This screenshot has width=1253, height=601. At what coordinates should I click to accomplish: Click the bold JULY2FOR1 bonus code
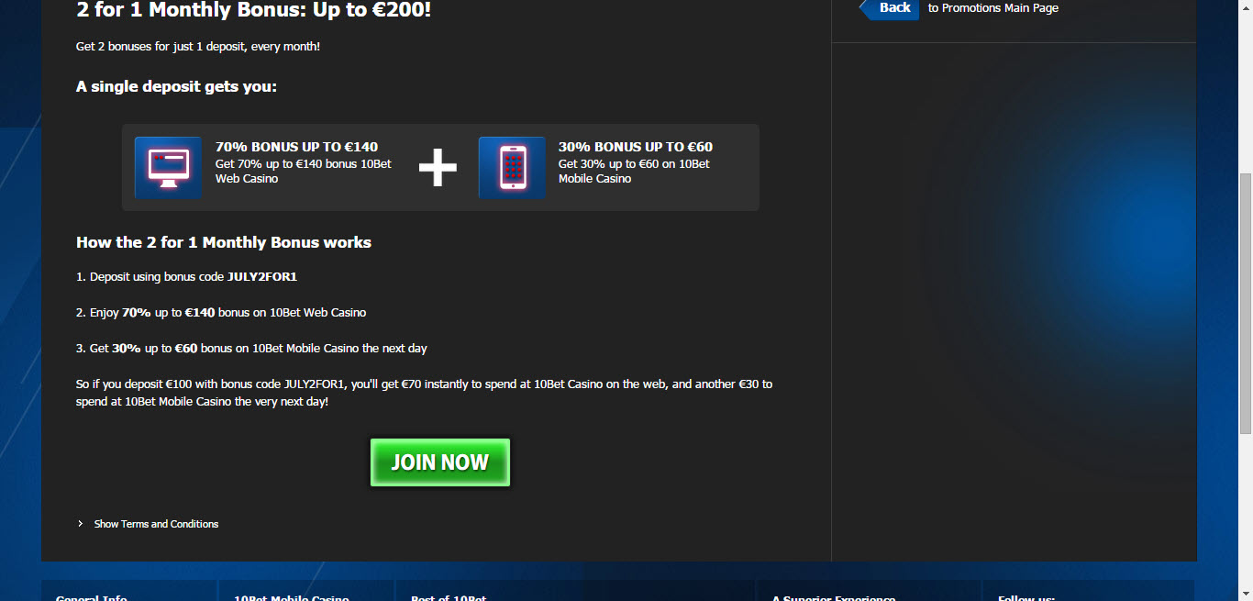pos(262,276)
